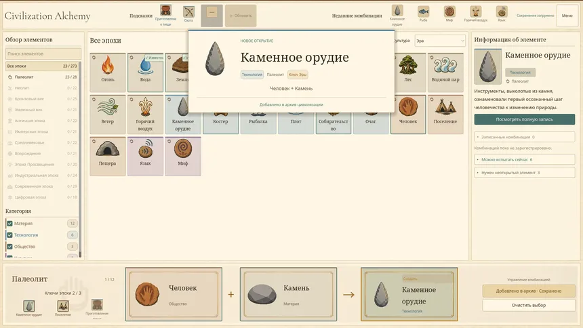Click Поселение era key icon
This screenshot has height=328, width=583.
[x=63, y=308]
